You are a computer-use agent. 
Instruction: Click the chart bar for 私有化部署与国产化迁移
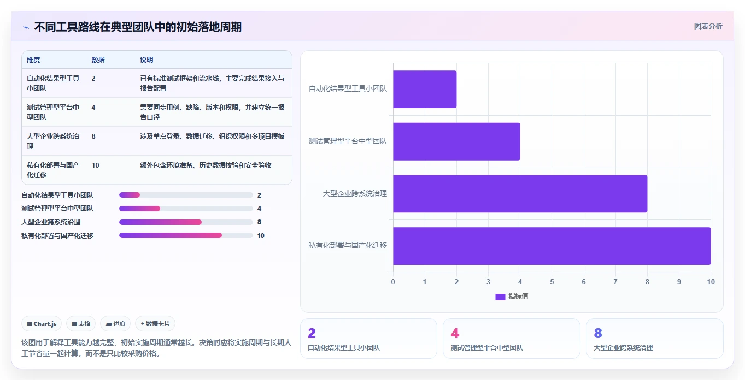point(552,246)
